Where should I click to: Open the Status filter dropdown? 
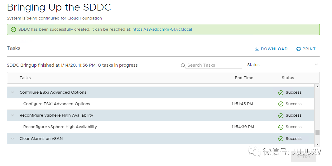[x=282, y=65]
